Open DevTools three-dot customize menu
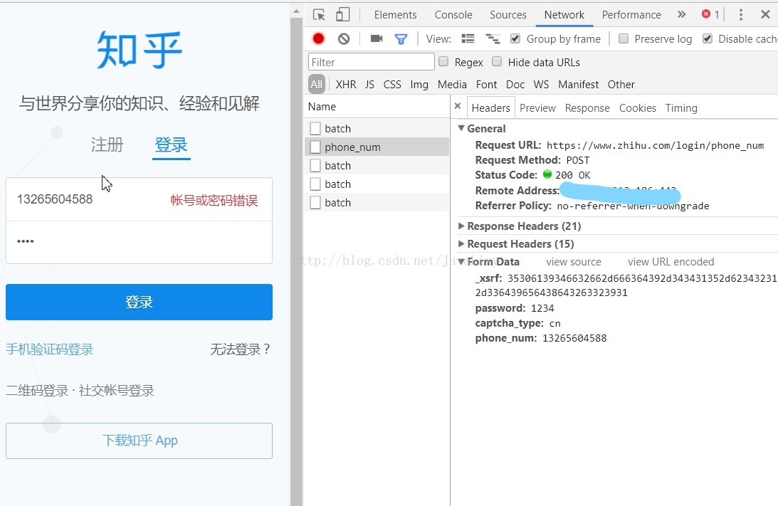Image resolution: width=778 pixels, height=506 pixels. point(741,14)
